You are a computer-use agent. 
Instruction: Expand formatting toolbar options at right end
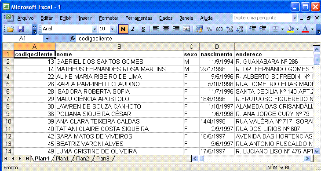tap(318, 29)
